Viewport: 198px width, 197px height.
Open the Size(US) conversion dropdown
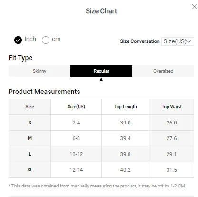[178, 41]
